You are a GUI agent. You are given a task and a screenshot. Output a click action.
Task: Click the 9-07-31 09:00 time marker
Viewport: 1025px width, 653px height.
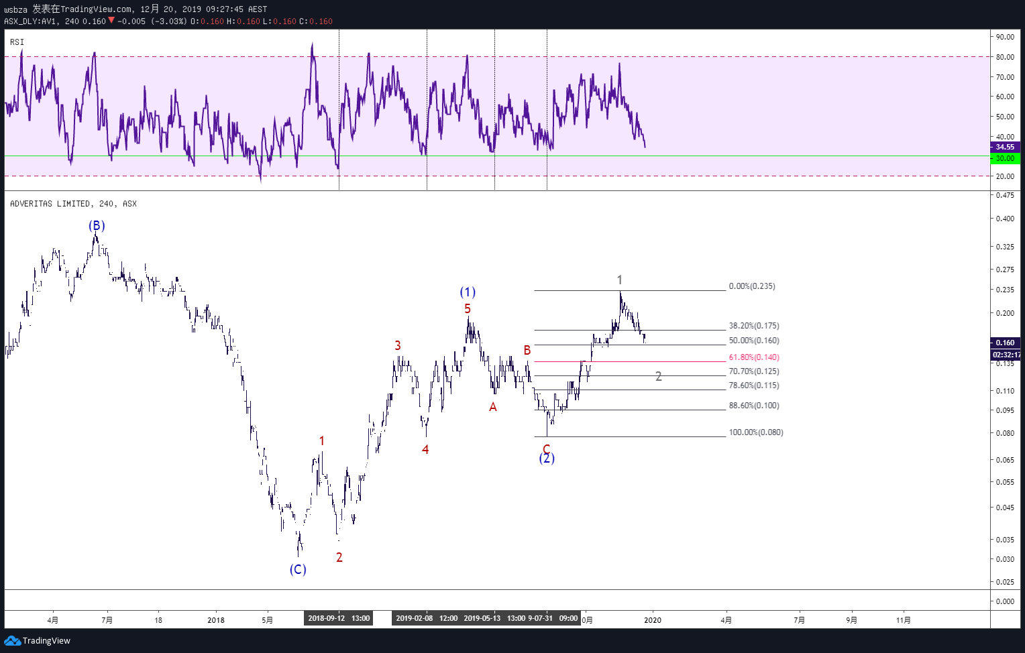pos(553,618)
